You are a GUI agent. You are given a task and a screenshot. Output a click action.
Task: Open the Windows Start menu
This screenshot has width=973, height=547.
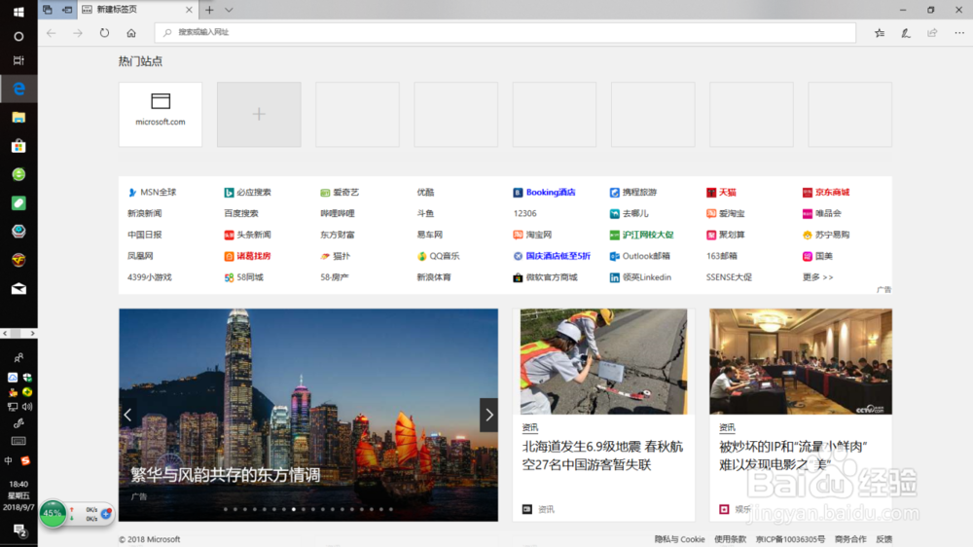pyautogui.click(x=18, y=11)
